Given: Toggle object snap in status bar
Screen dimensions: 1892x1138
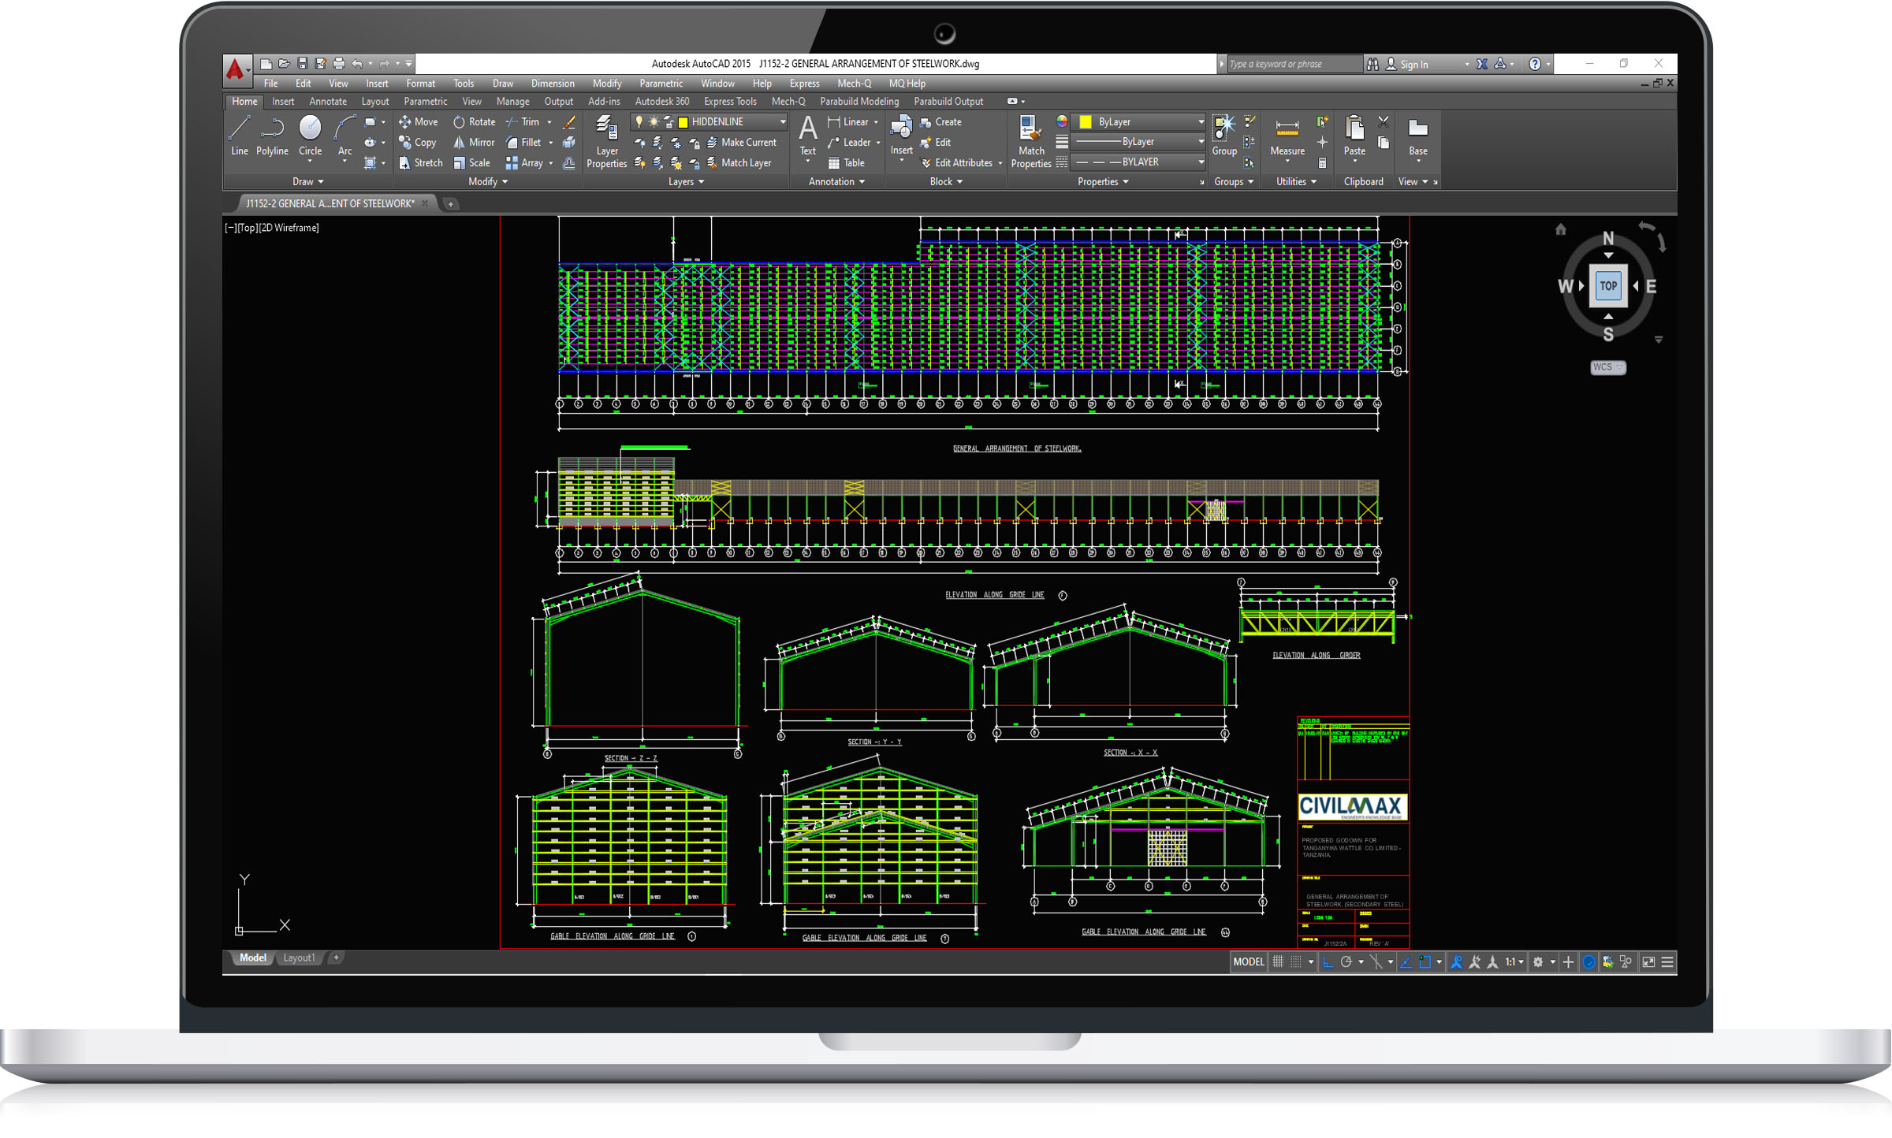Looking at the screenshot, I should tap(1425, 962).
